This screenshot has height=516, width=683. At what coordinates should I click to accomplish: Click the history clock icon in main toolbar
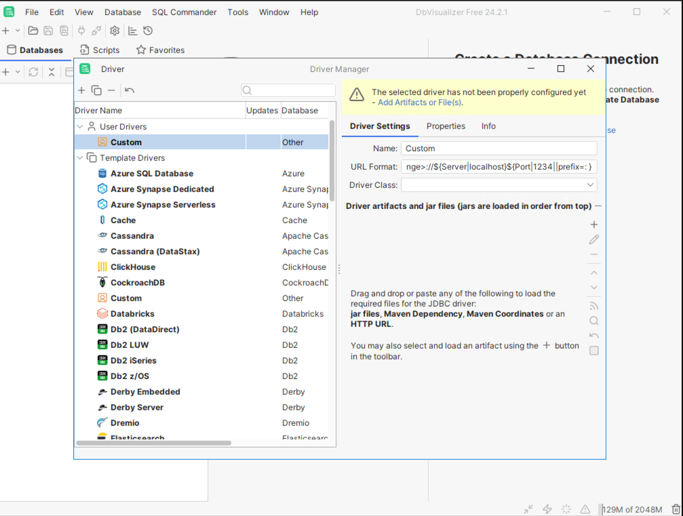click(x=148, y=31)
